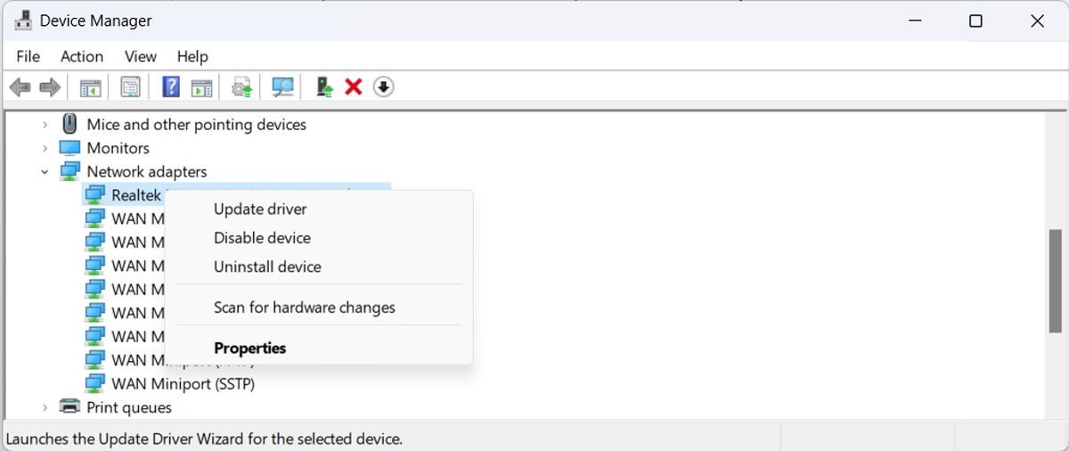Screen dimensions: 1069x451
Task: Open the Help menu
Action: (192, 56)
